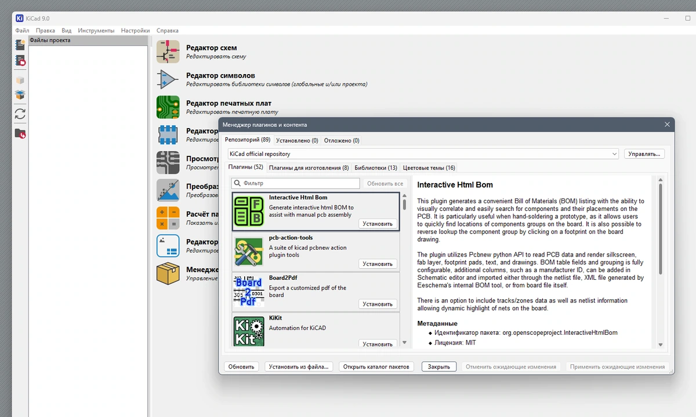Viewport: 696px width, 417px height.
Task: Click the refresh project tree icon
Action: tap(20, 114)
